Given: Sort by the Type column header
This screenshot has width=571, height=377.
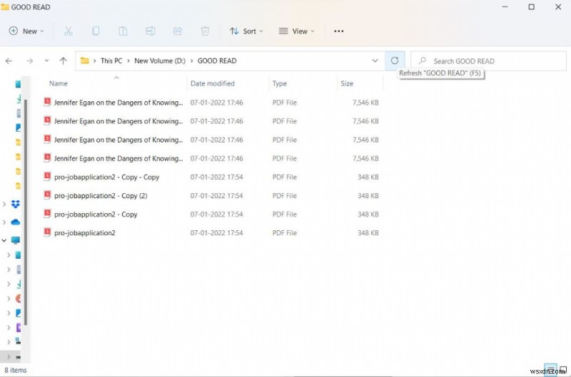Looking at the screenshot, I should click(279, 83).
